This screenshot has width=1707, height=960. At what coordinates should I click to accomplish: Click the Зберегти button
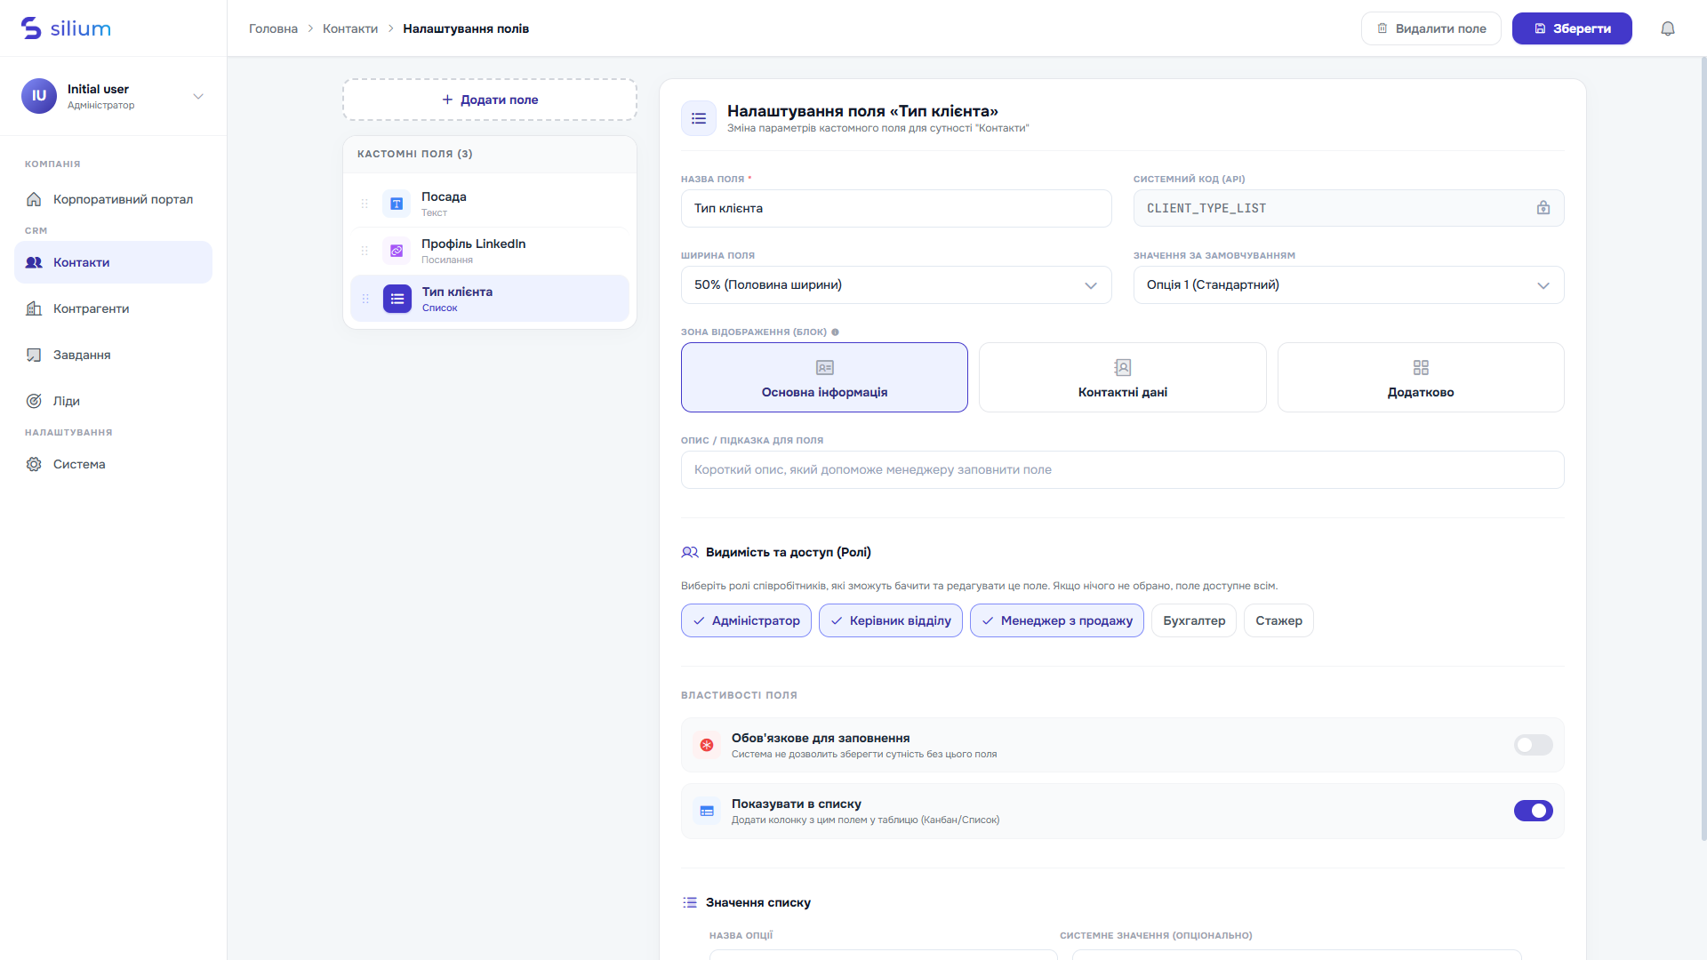pyautogui.click(x=1572, y=28)
